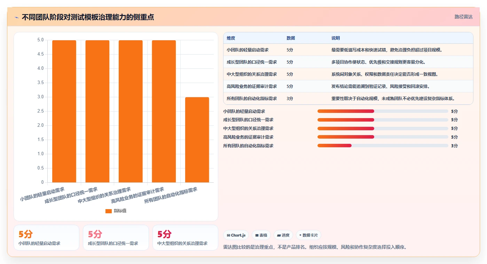
Task: Click the progress bar for 中大型组织的关系治理需求
Action: pyautogui.click(x=383, y=129)
